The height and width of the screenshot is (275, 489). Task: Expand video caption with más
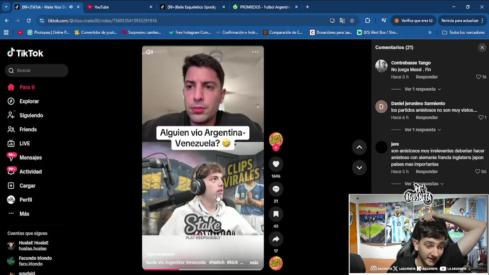pyautogui.click(x=254, y=262)
